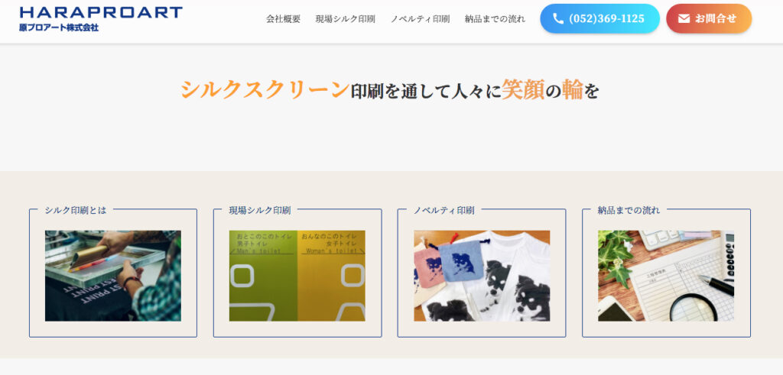This screenshot has height=375, width=783.
Task: Open 現場シルク印刷 in the top navigation
Action: pyautogui.click(x=345, y=19)
